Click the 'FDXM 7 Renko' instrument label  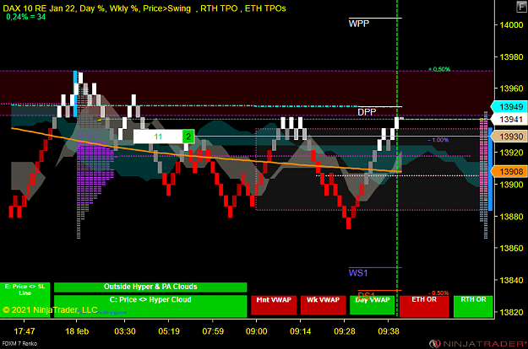coord(19,344)
